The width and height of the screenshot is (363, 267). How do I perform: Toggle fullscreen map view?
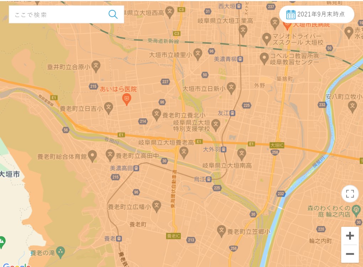350,194
